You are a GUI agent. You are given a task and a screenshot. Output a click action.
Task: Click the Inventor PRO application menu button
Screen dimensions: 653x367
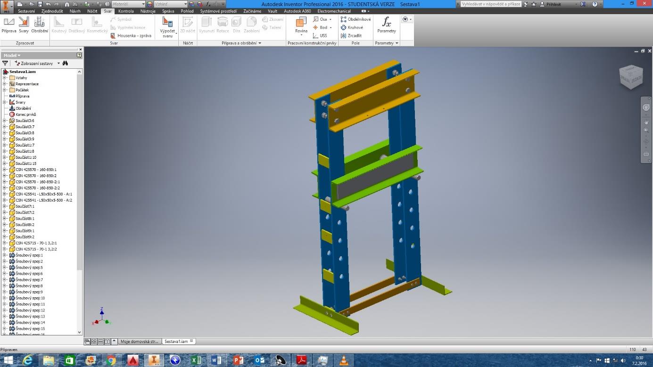click(7, 7)
